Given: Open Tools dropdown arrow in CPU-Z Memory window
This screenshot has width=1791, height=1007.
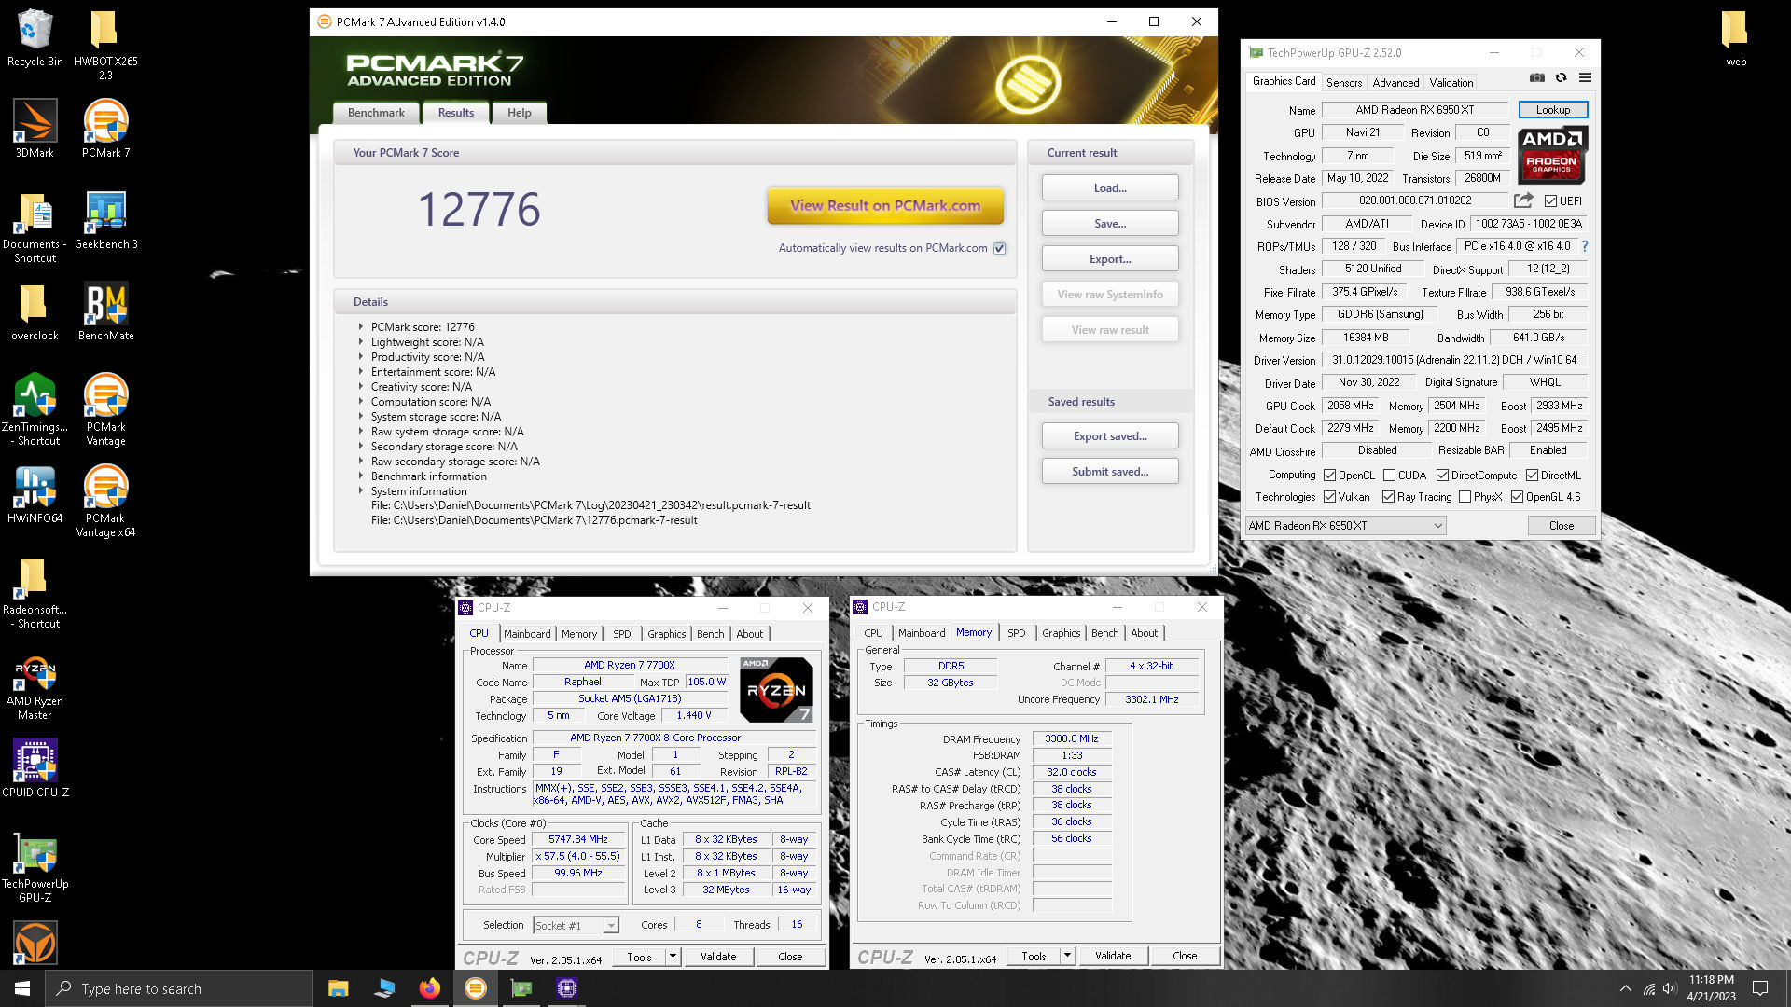Looking at the screenshot, I should [1066, 956].
